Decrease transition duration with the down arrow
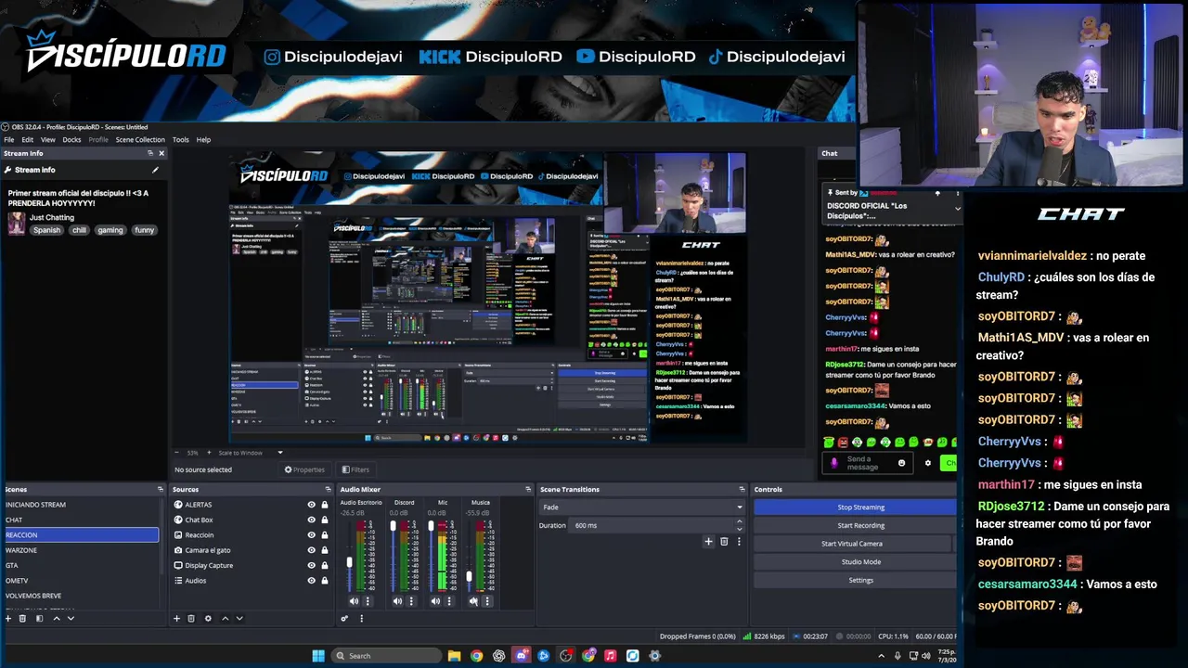Image resolution: width=1188 pixels, height=668 pixels. pyautogui.click(x=739, y=529)
